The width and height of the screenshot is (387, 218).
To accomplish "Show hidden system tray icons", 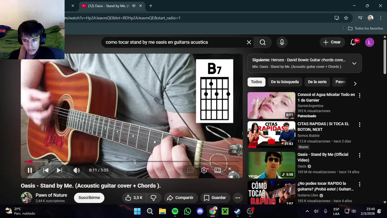I will (307, 211).
